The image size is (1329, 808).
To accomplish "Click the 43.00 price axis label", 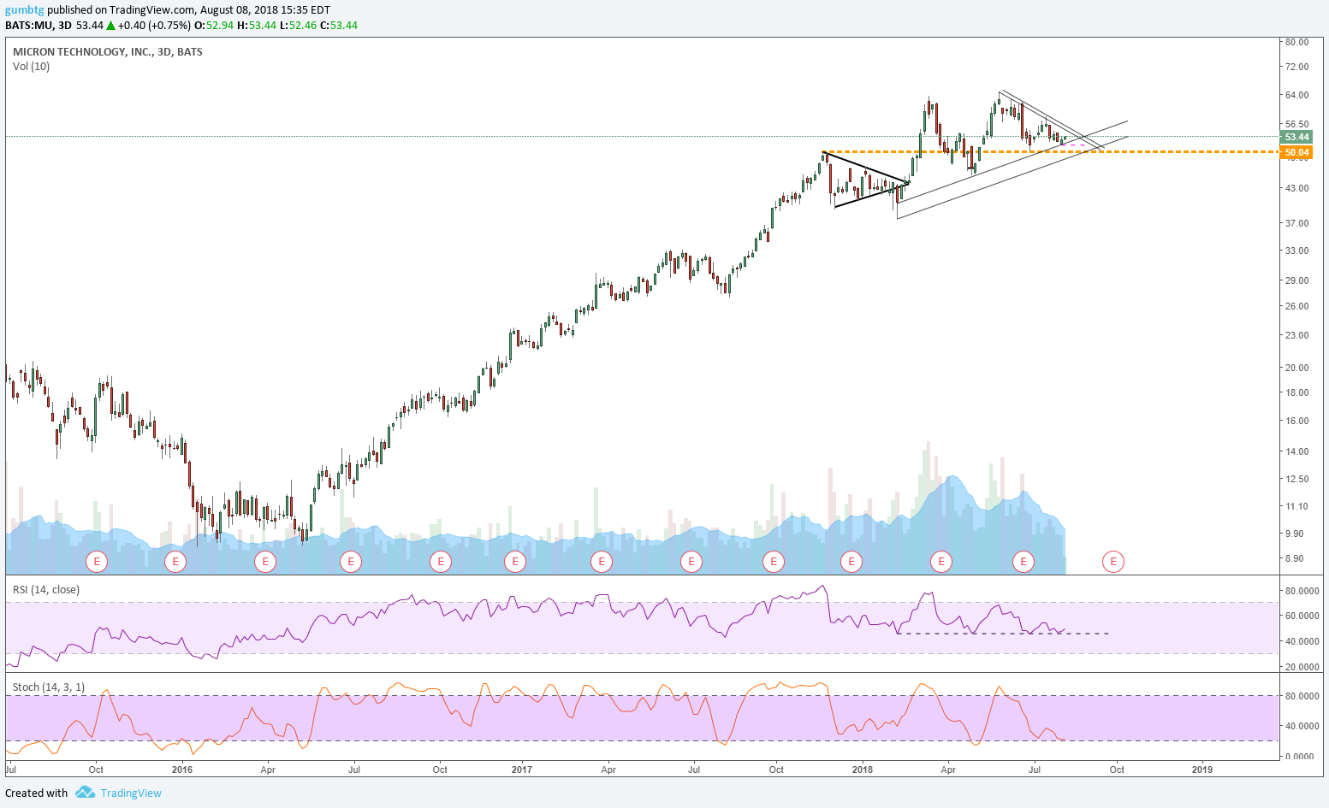I will 1296,188.
